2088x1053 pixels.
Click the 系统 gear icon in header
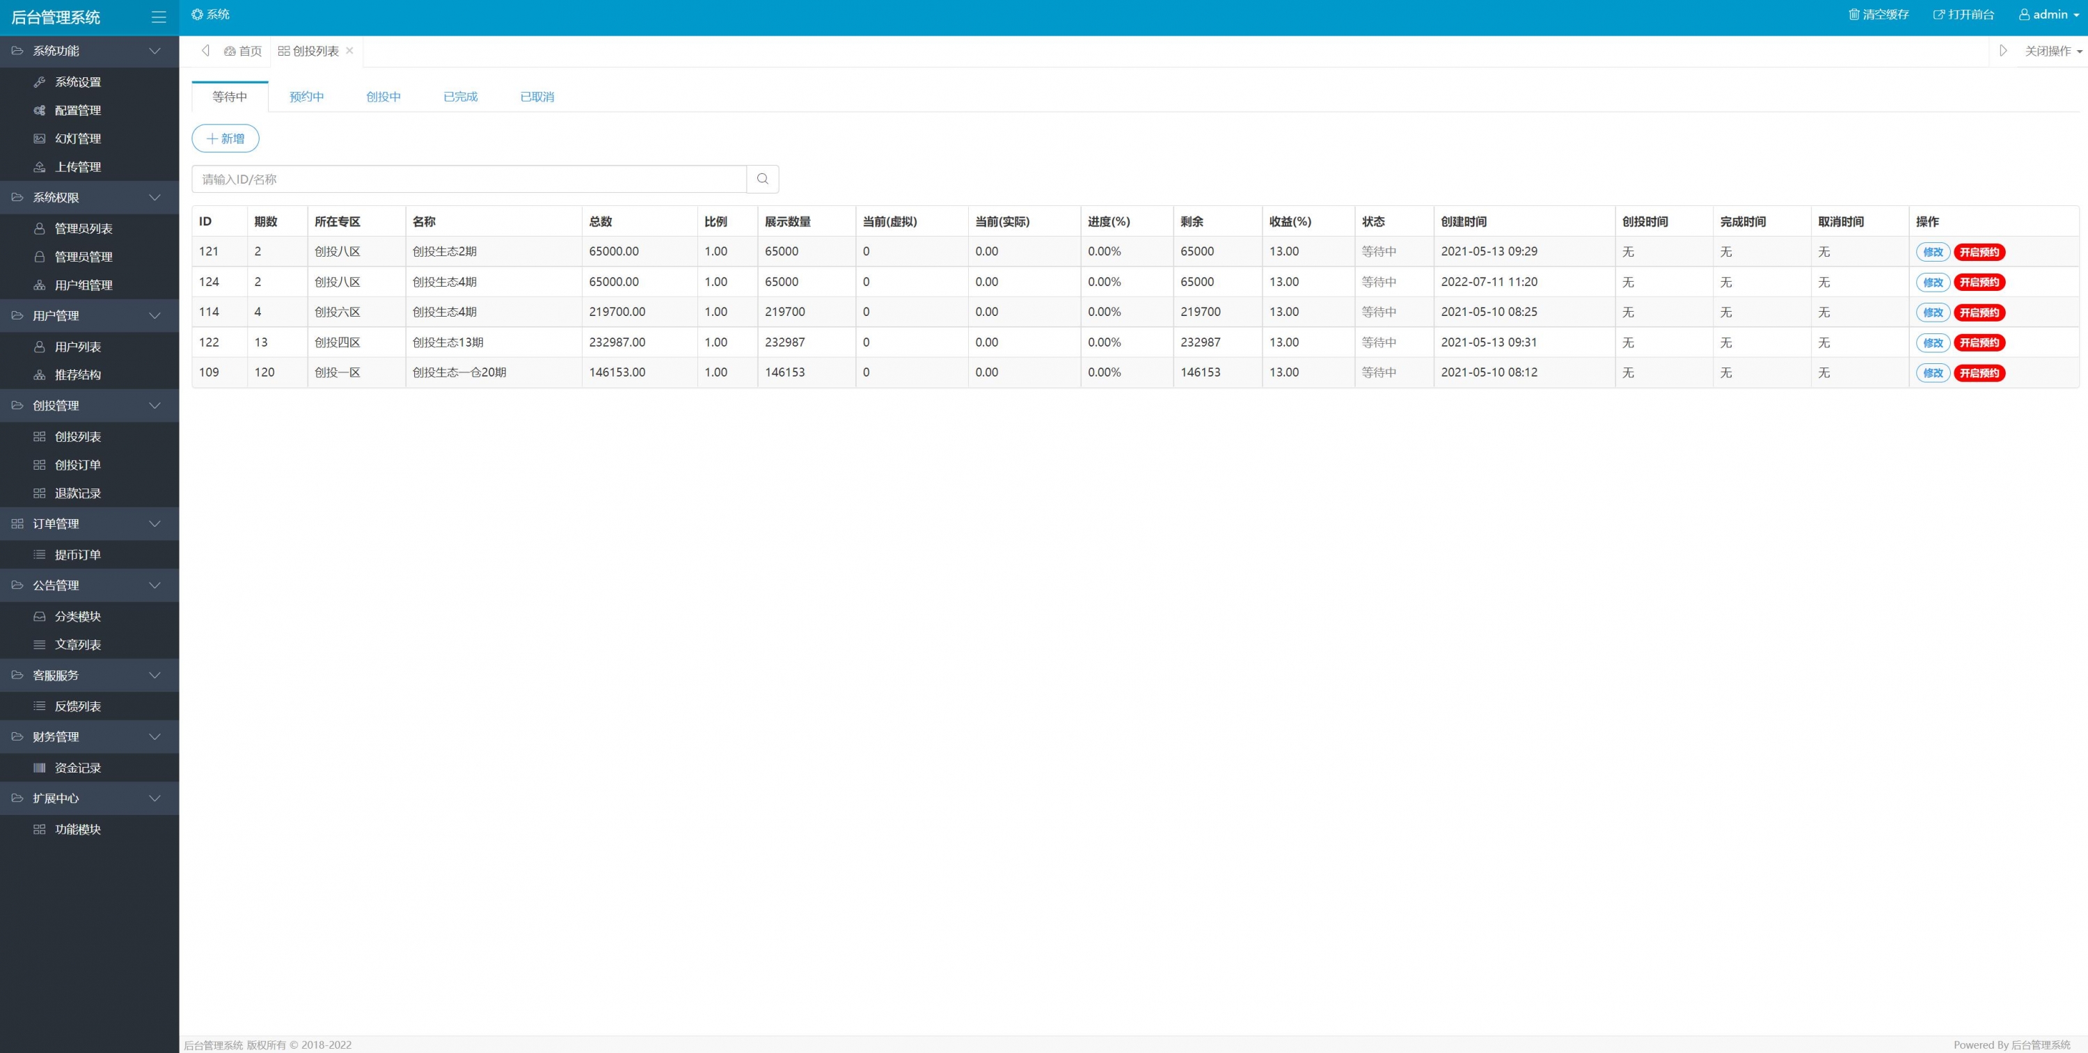pos(197,15)
